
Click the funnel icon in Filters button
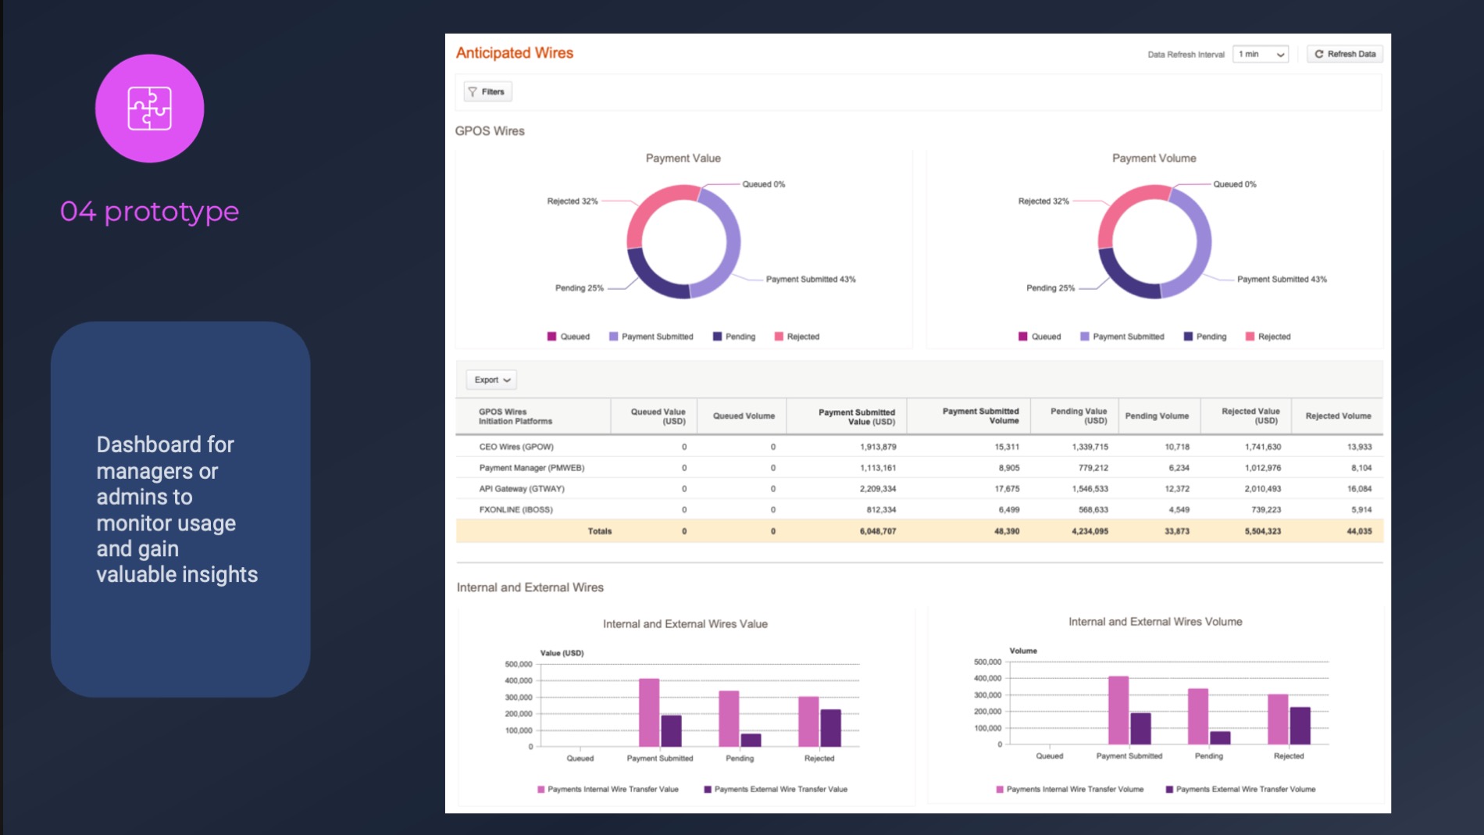[x=473, y=92]
